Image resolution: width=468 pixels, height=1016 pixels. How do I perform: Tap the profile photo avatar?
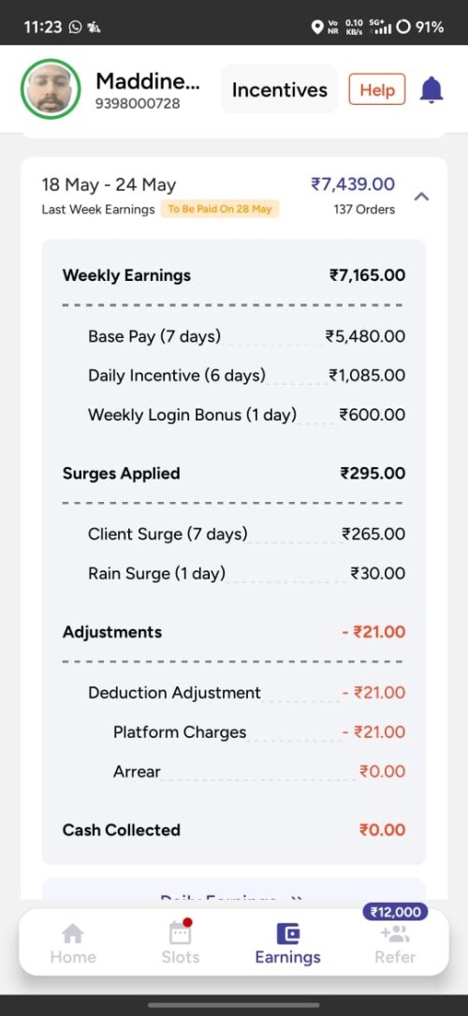51,89
